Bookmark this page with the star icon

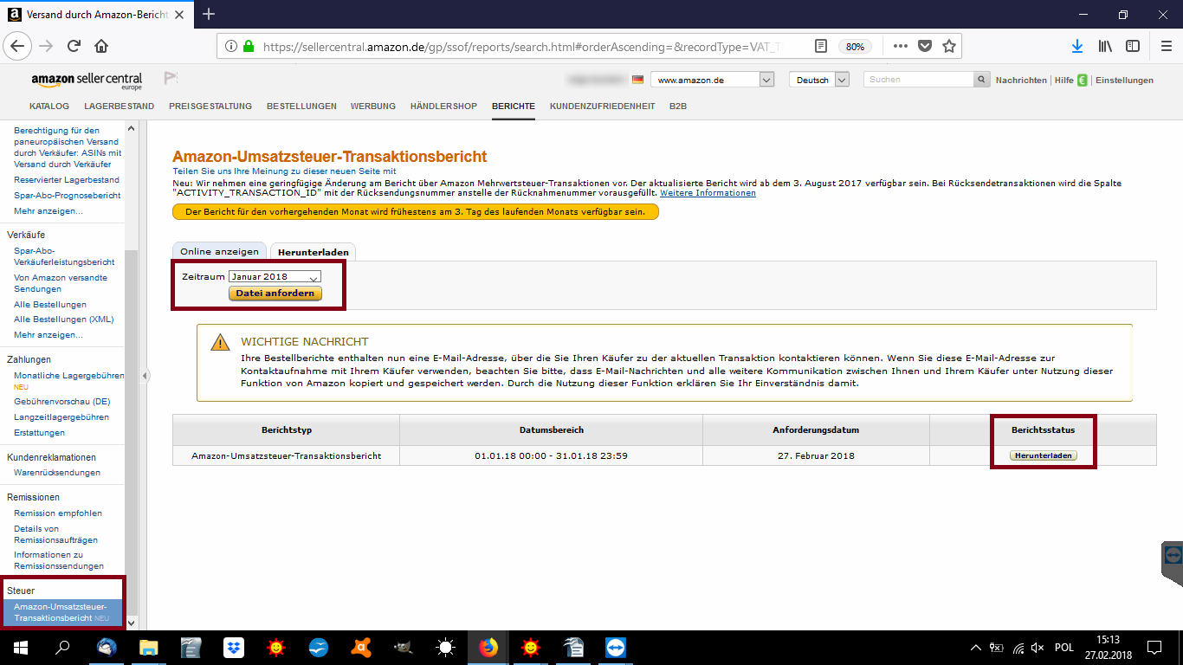pyautogui.click(x=949, y=46)
